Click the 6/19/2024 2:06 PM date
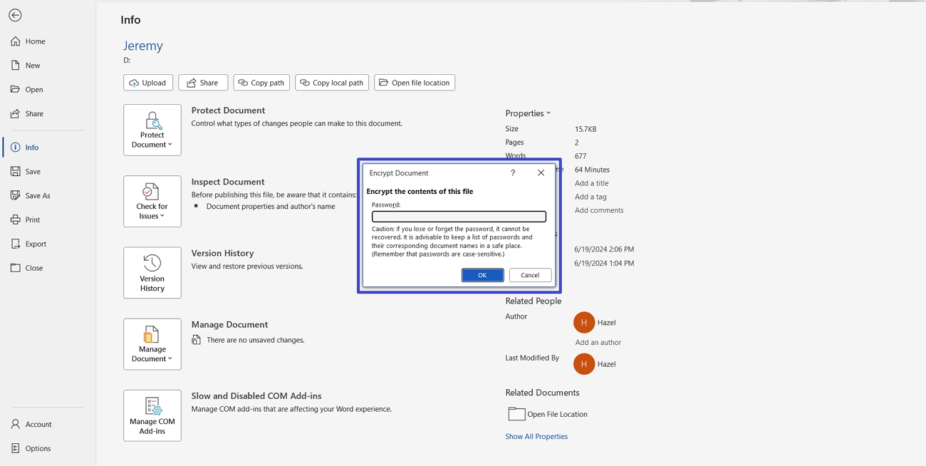926x466 pixels. pyautogui.click(x=604, y=250)
